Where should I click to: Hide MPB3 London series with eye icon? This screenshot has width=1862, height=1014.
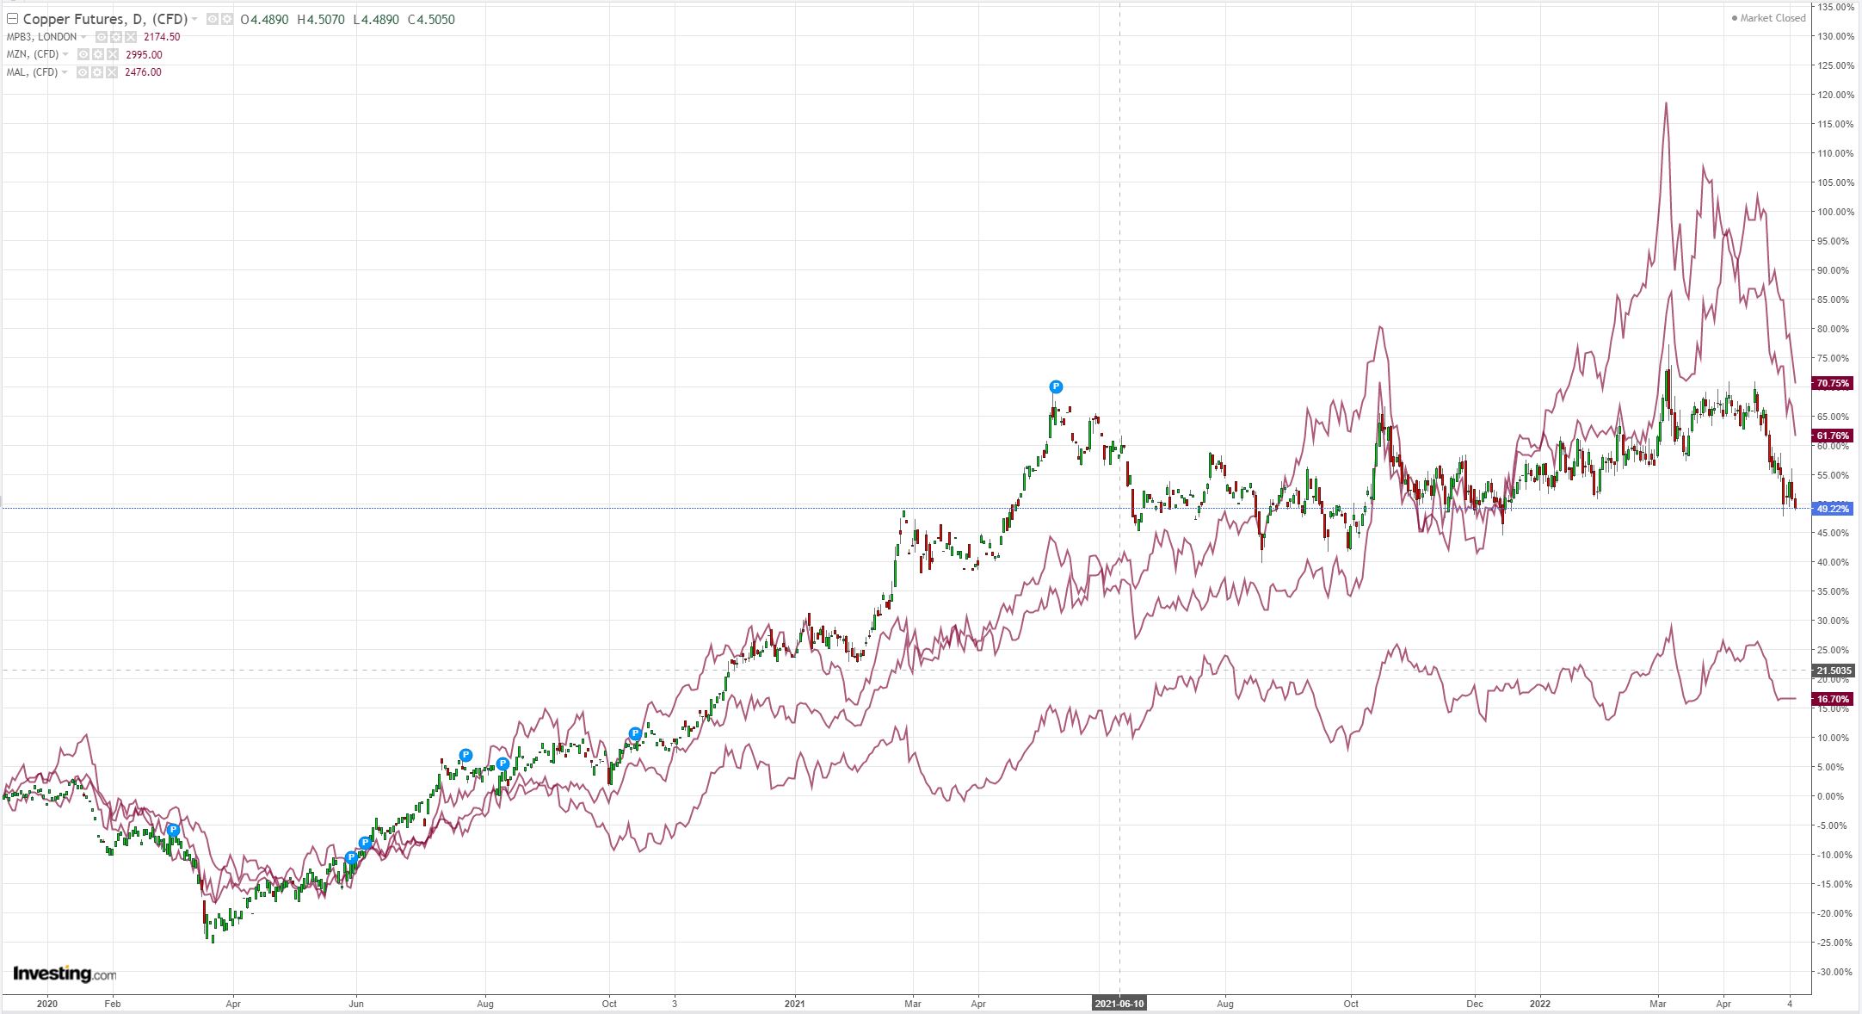[x=102, y=37]
